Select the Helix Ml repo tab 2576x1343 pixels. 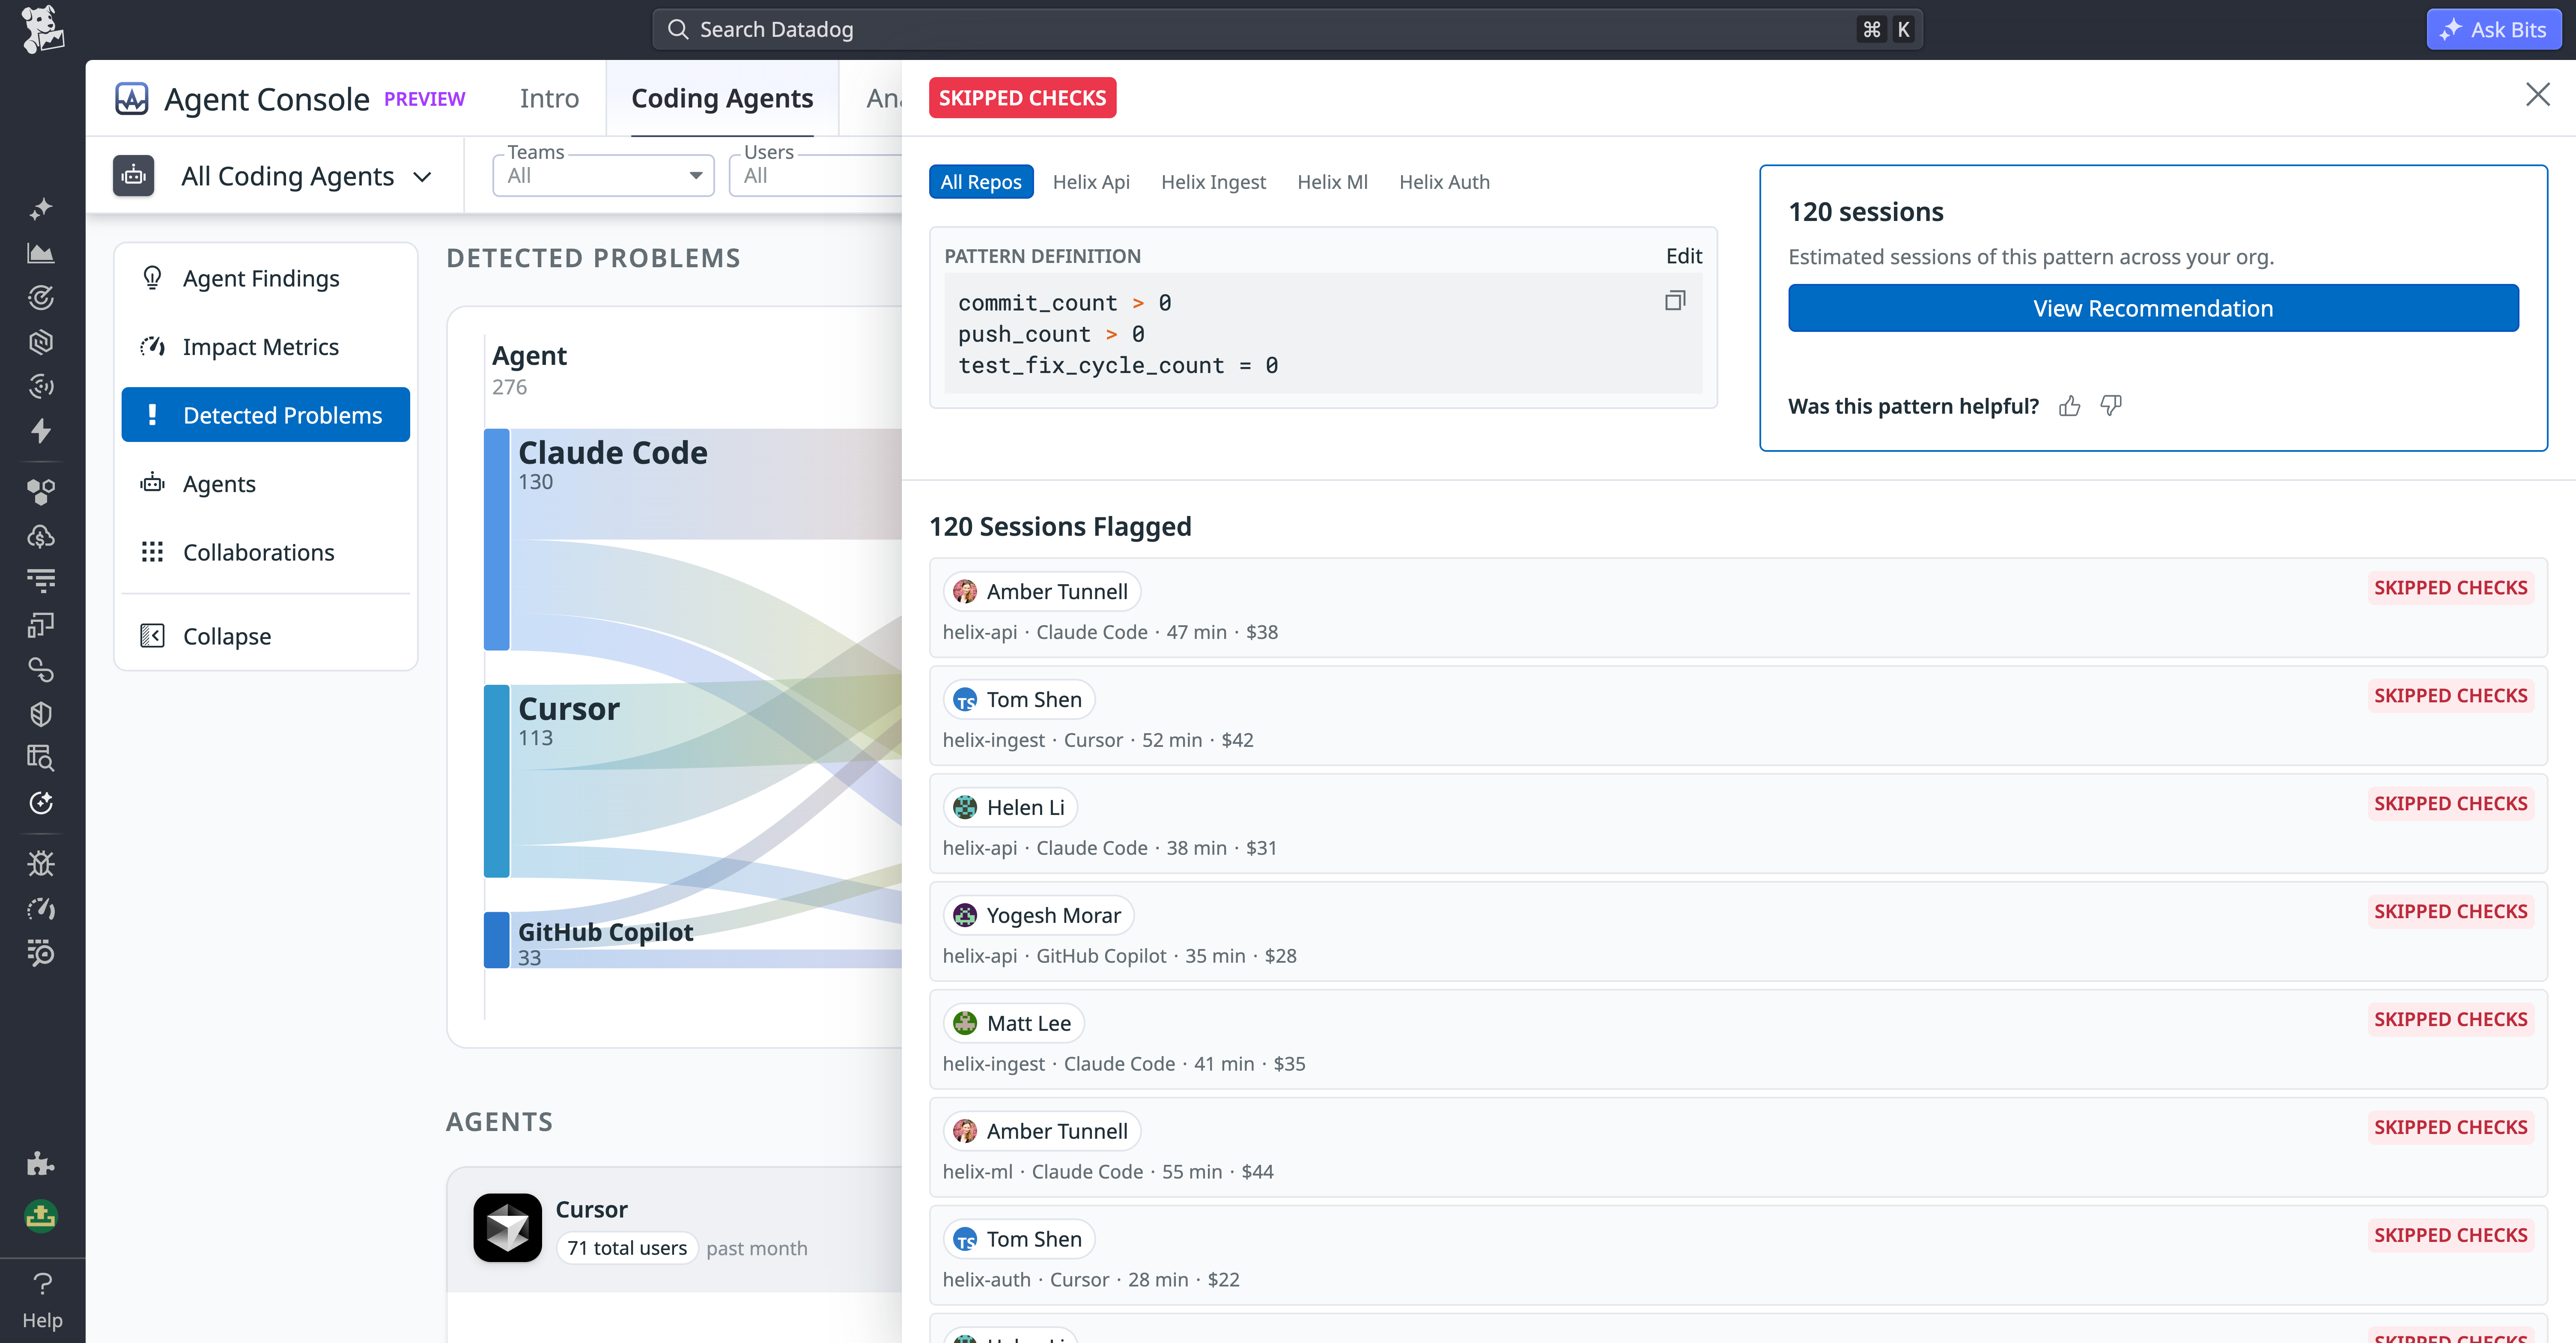(x=1332, y=182)
